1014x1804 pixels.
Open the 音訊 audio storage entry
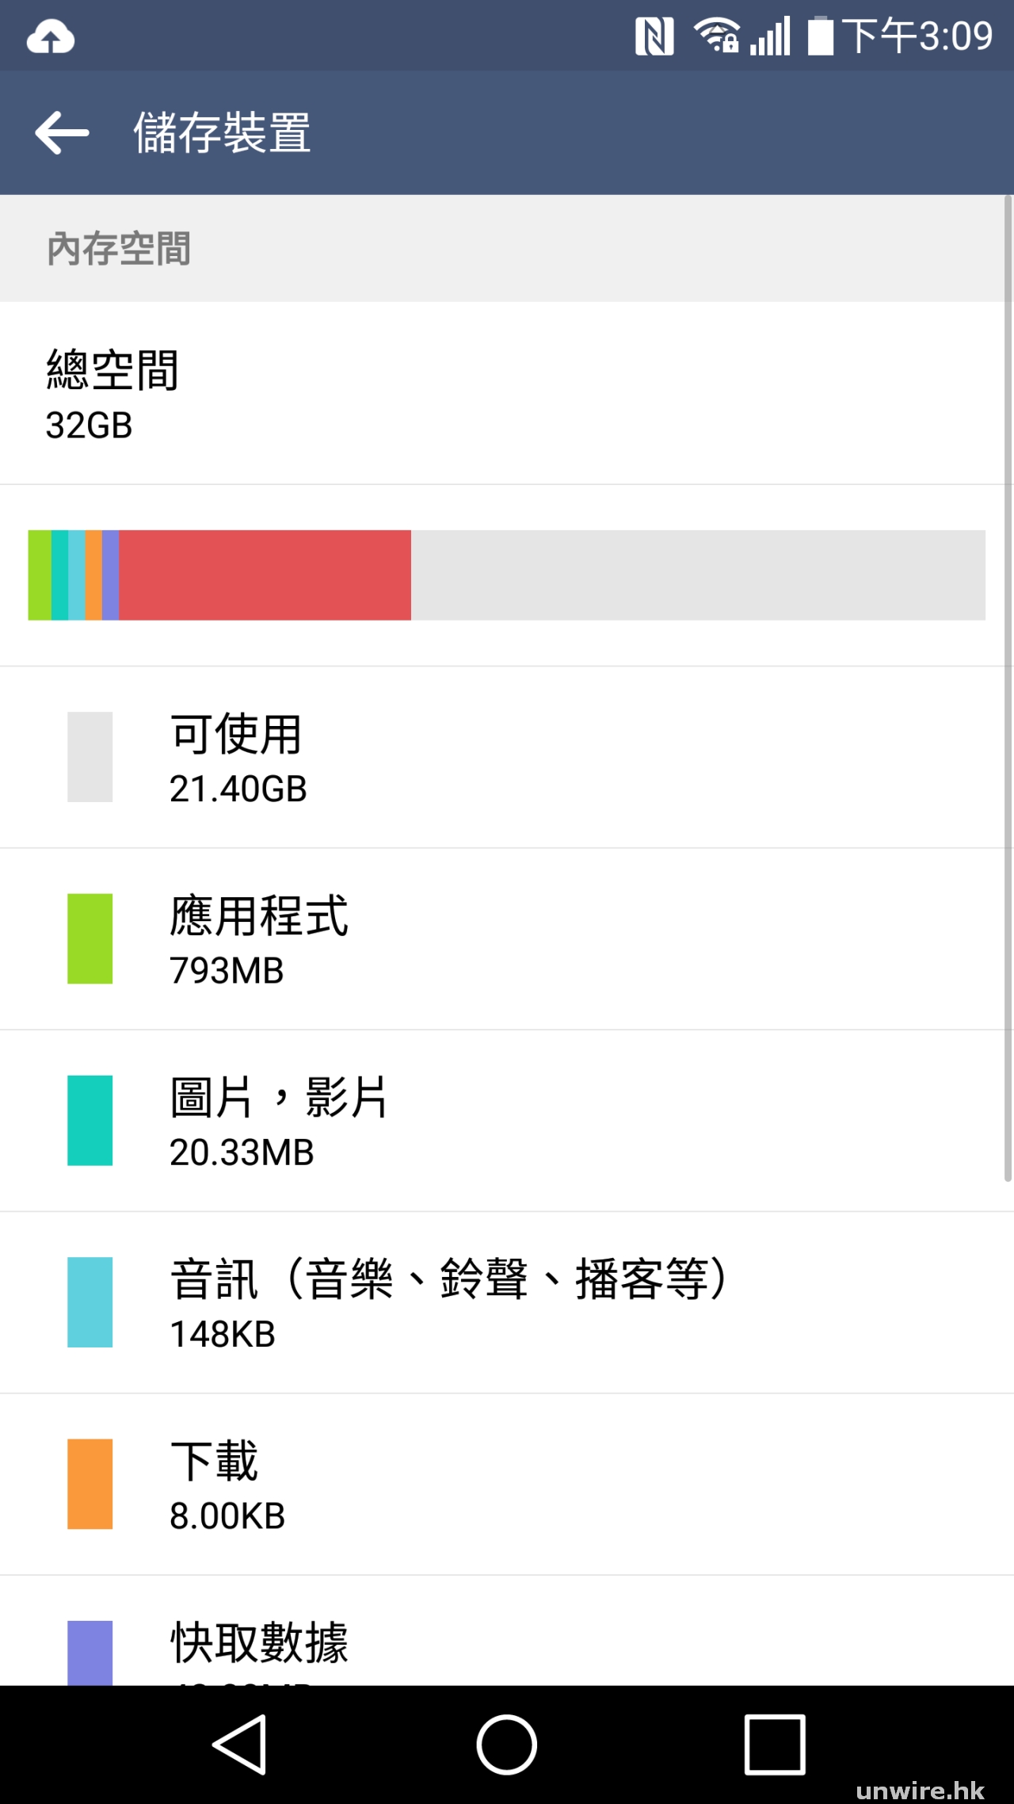point(507,1302)
